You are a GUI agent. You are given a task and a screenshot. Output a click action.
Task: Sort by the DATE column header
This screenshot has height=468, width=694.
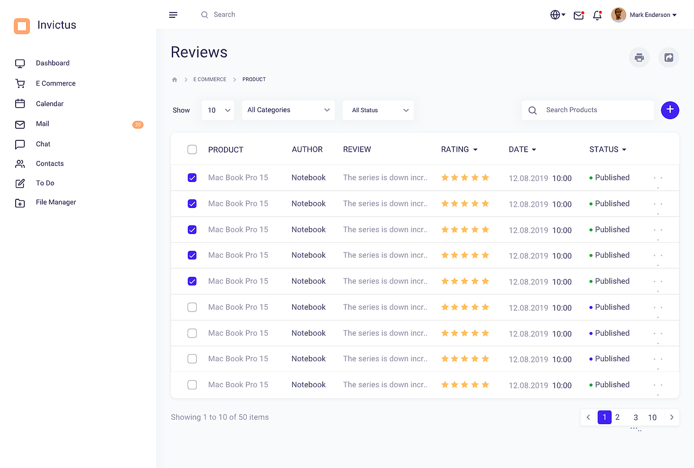(522, 149)
